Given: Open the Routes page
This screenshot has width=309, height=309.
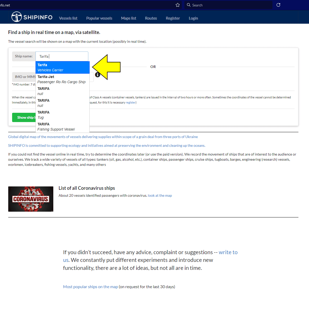Looking at the screenshot, I should pyautogui.click(x=151, y=18).
